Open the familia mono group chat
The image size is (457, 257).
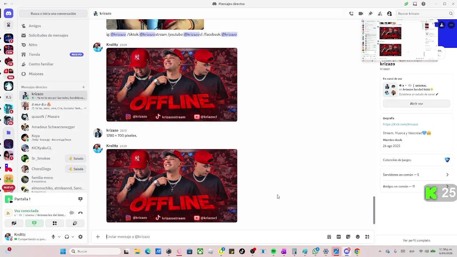pos(53,179)
